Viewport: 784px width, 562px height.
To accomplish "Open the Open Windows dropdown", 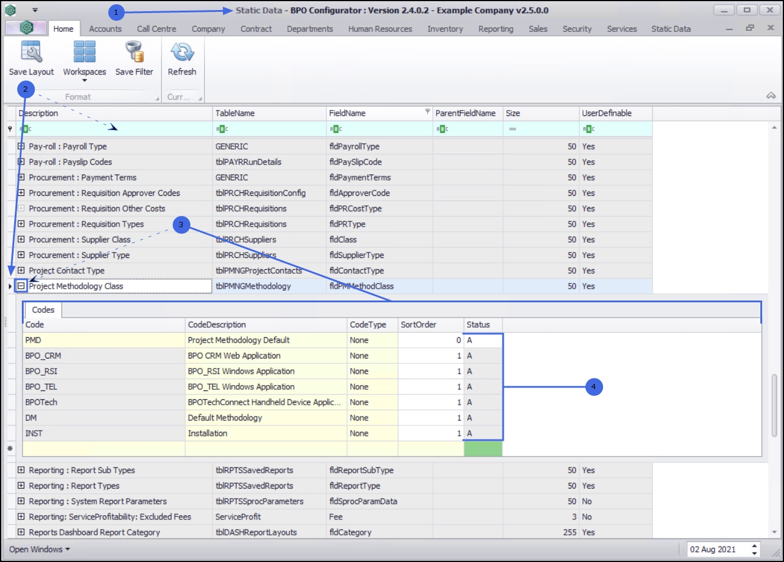I will point(39,549).
